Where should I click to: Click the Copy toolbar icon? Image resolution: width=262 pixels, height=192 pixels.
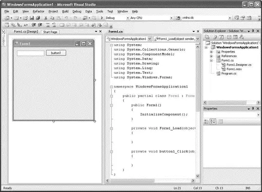click(52, 18)
